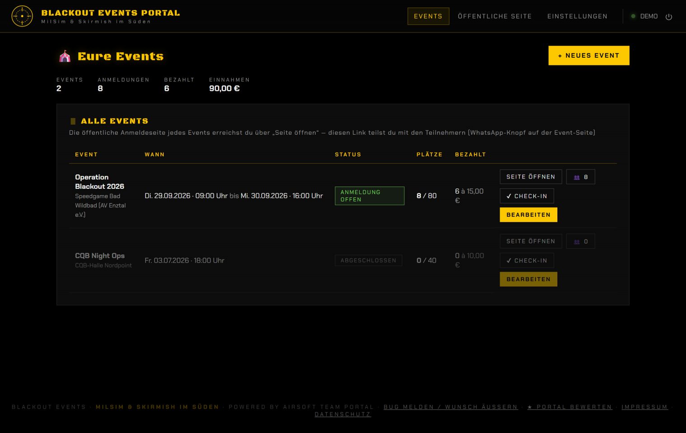
Task: Click the CQB-Halle Nordpoint location text
Action: [103, 265]
